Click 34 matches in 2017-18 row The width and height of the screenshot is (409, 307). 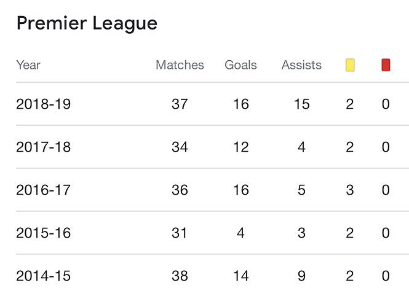[180, 147]
